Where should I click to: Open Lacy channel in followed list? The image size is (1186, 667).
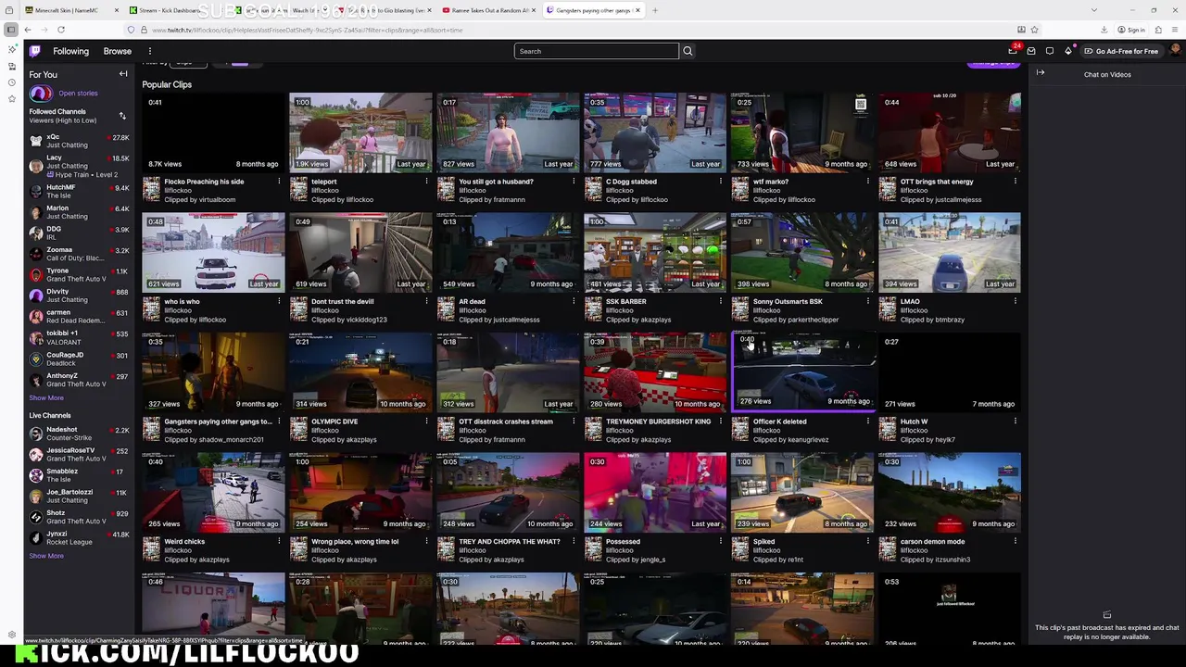(79, 166)
